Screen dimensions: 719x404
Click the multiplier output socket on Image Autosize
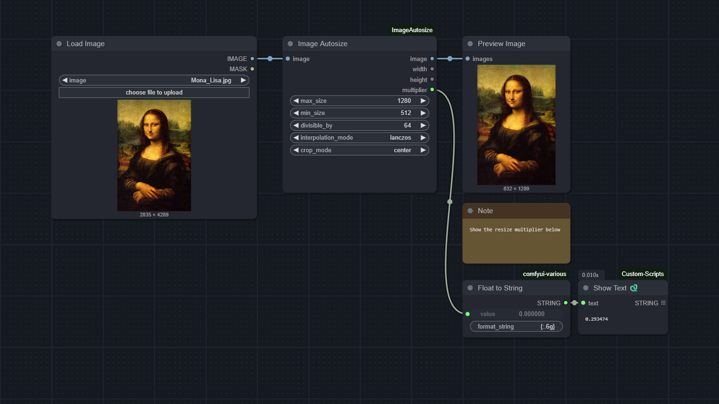point(432,90)
